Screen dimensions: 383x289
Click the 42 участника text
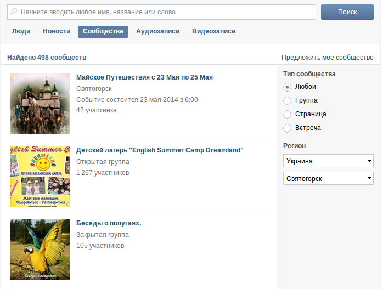pos(97,110)
